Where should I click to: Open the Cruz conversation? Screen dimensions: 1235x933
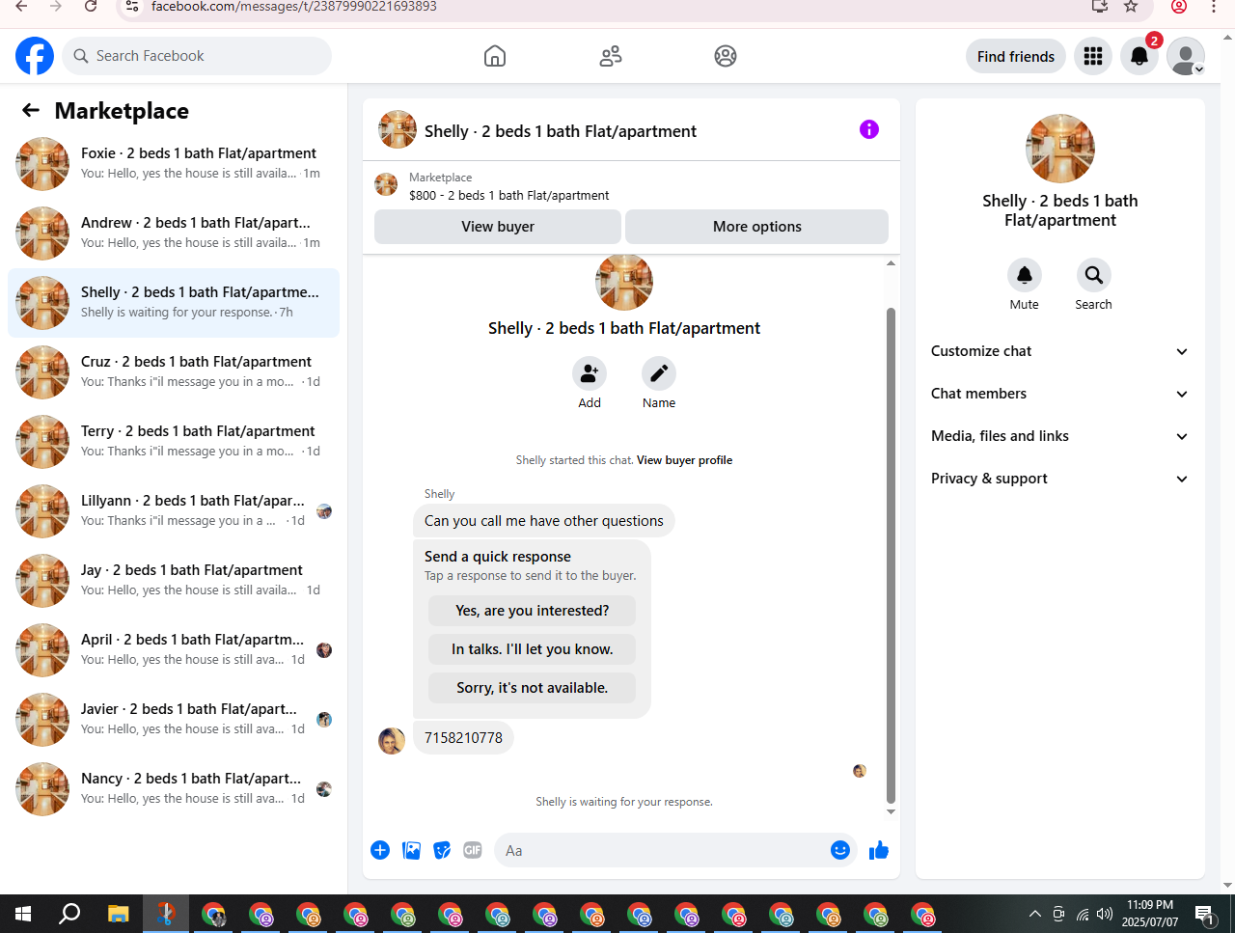174,372
